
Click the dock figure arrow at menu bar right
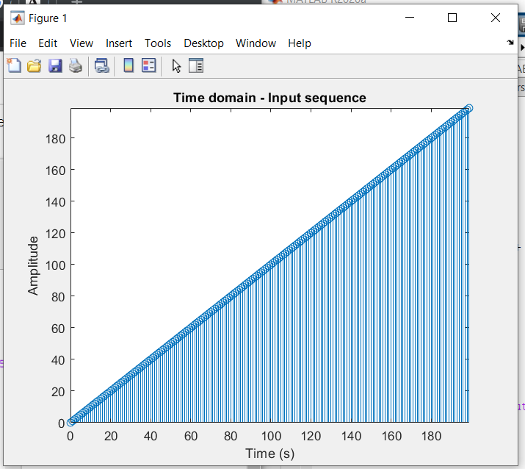pos(510,43)
